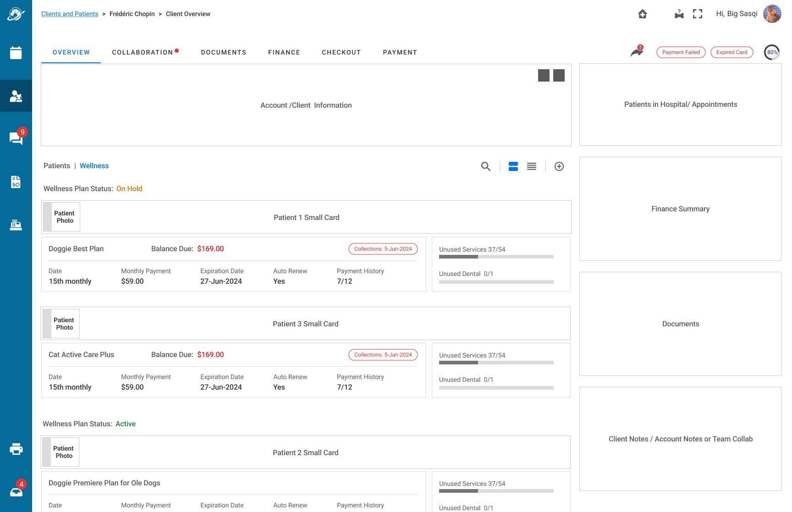Open the printer icon in sidebar
The height and width of the screenshot is (512, 792).
[x=16, y=449]
